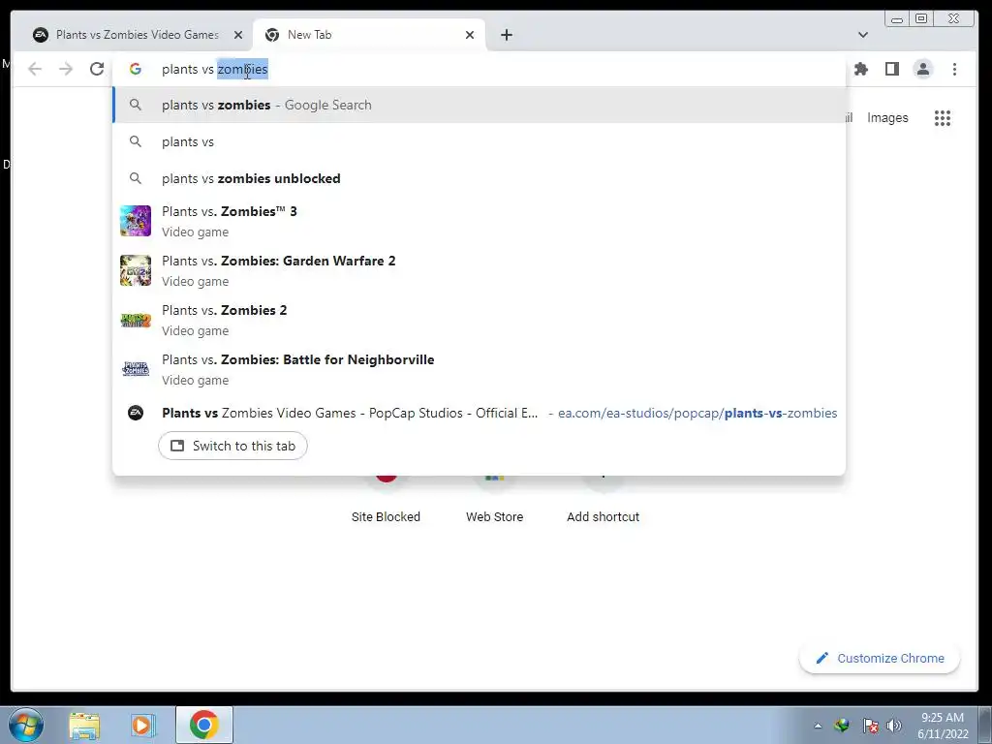Click the Switch to this tab button
992x744 pixels.
click(232, 446)
